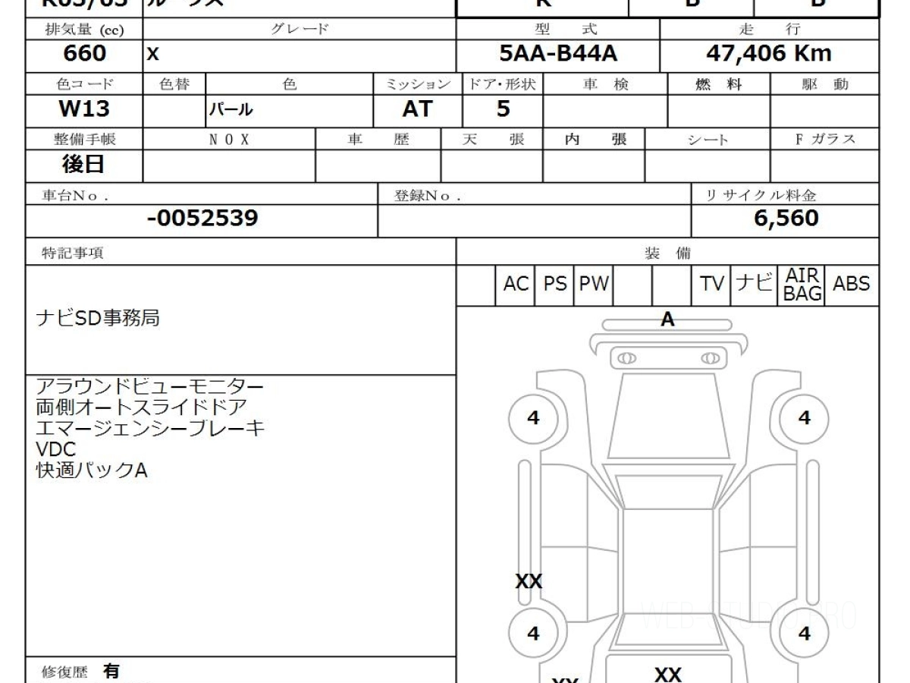Click the 駆動 header

click(824, 84)
